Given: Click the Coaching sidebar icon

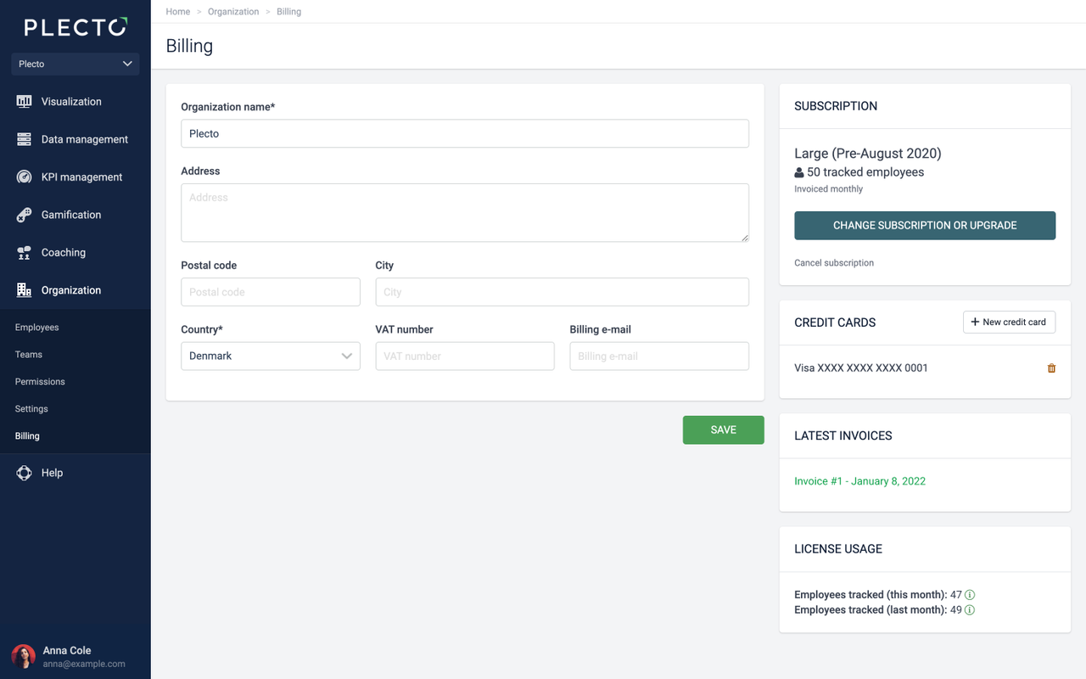Looking at the screenshot, I should click(24, 253).
